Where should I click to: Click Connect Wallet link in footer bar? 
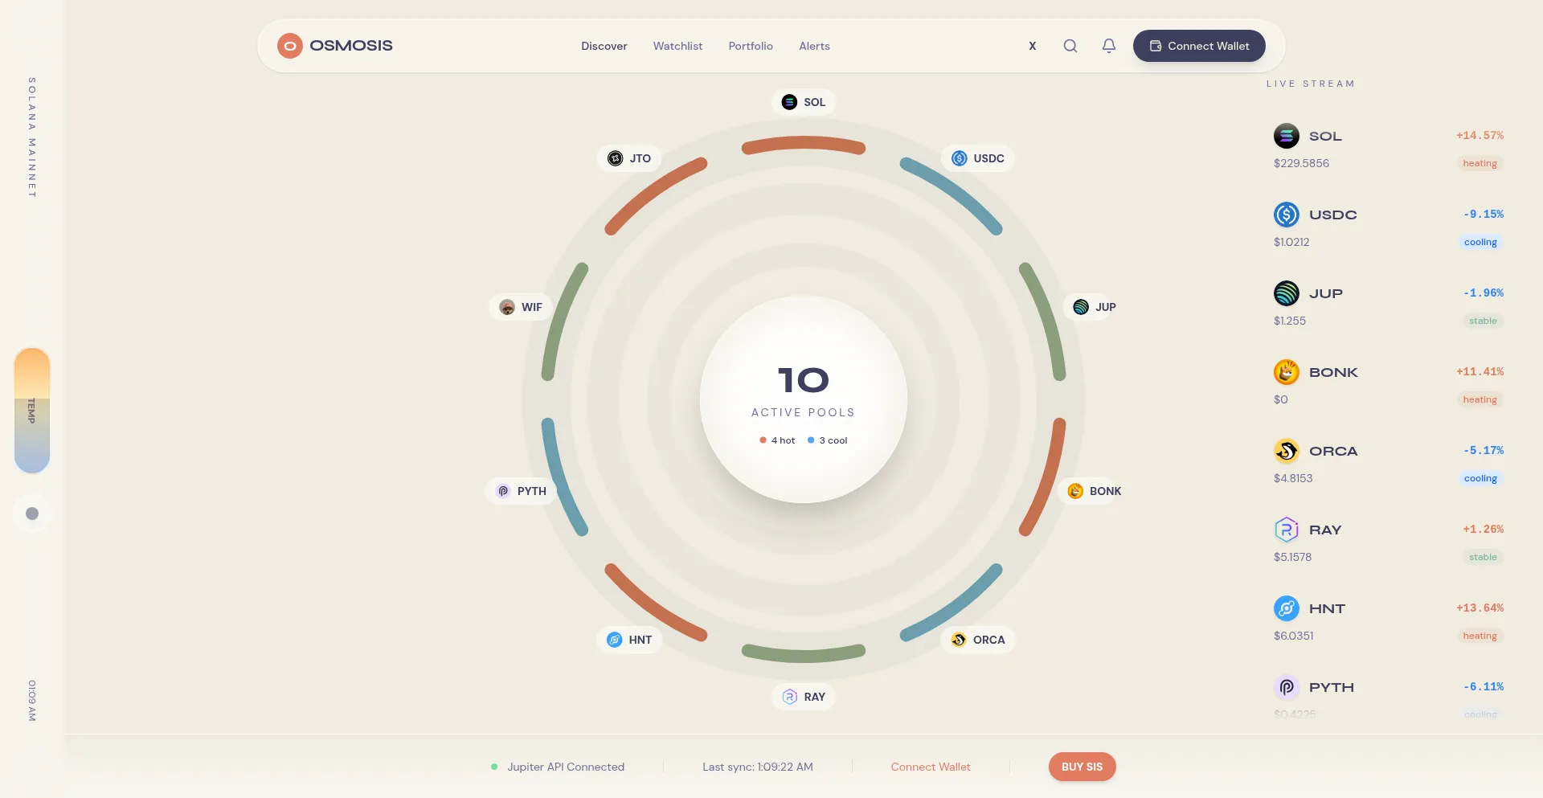(x=930, y=767)
